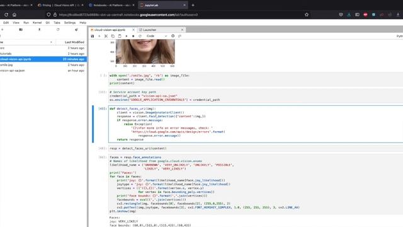Select smile.jpg in the file list
Screen dimensions: 403x227
point(43,65)
